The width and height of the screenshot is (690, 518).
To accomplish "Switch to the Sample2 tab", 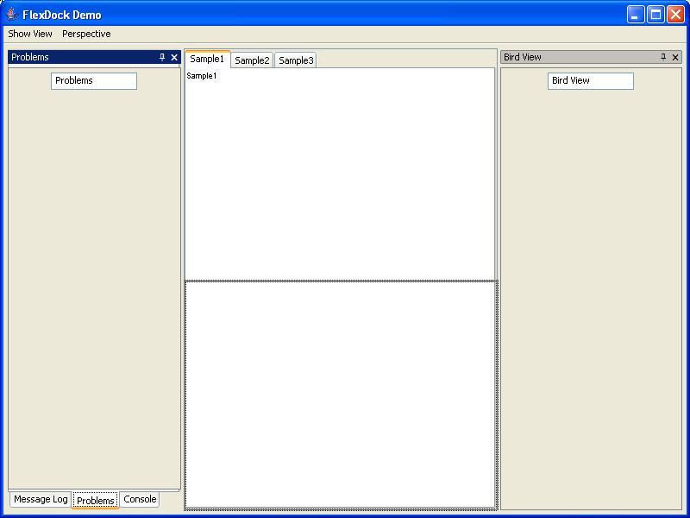I will 252,60.
